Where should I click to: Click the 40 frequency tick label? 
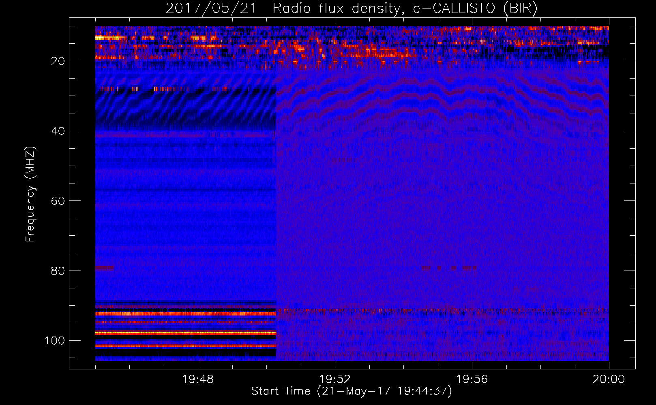tap(58, 131)
